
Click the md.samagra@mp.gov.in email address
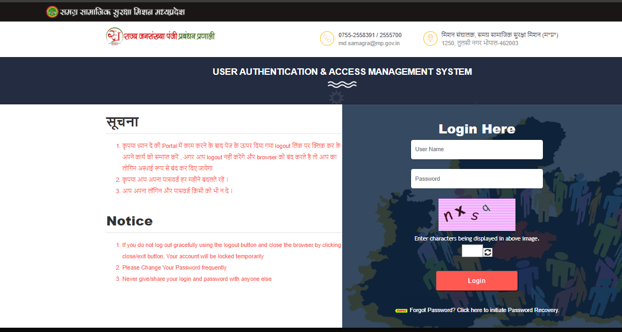point(369,43)
